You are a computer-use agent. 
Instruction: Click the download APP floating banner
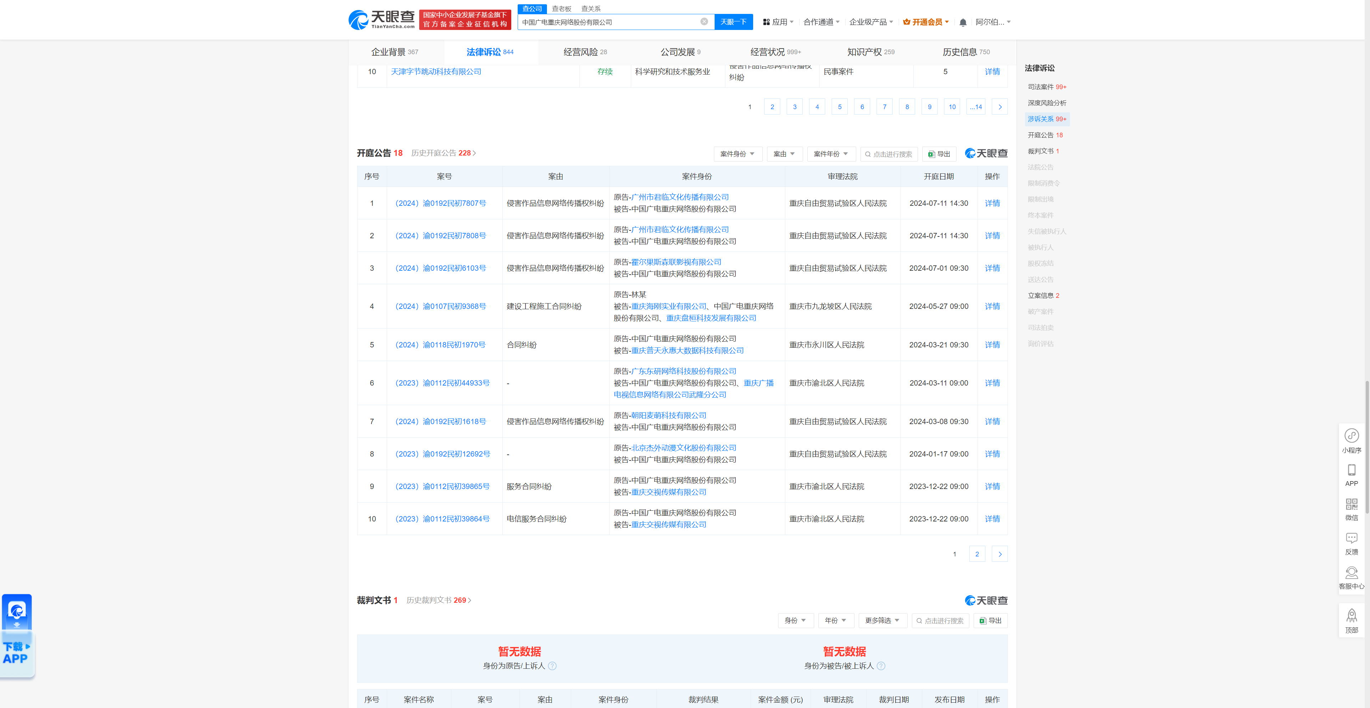pyautogui.click(x=17, y=636)
